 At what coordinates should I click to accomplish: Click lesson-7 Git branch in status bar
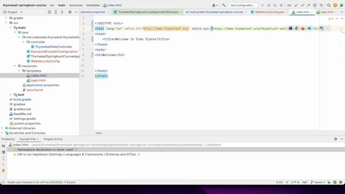(318, 182)
